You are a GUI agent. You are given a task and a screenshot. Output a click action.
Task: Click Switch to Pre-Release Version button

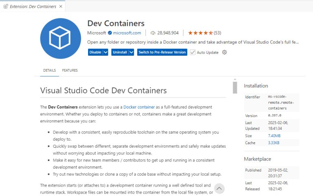click(x=162, y=52)
